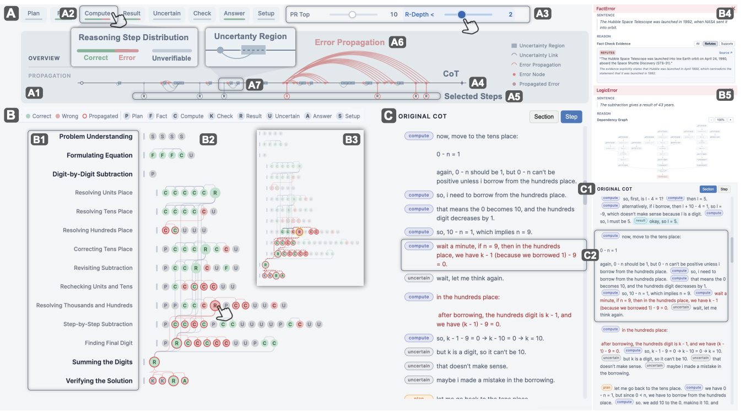This screenshot has height=412, width=745.
Task: Click the R-Depth slider handle
Action: [x=461, y=15]
